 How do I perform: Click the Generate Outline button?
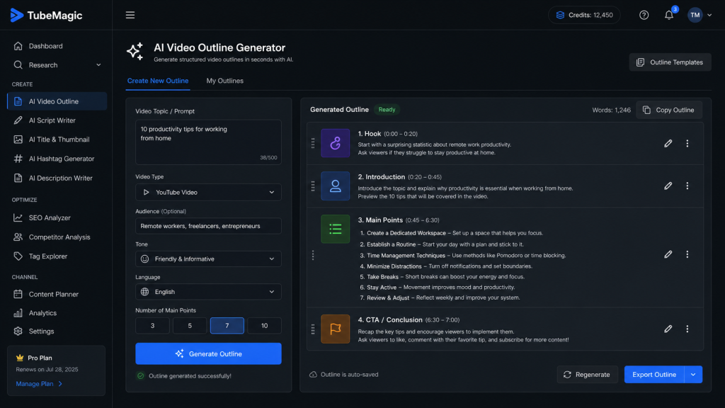[208, 354]
